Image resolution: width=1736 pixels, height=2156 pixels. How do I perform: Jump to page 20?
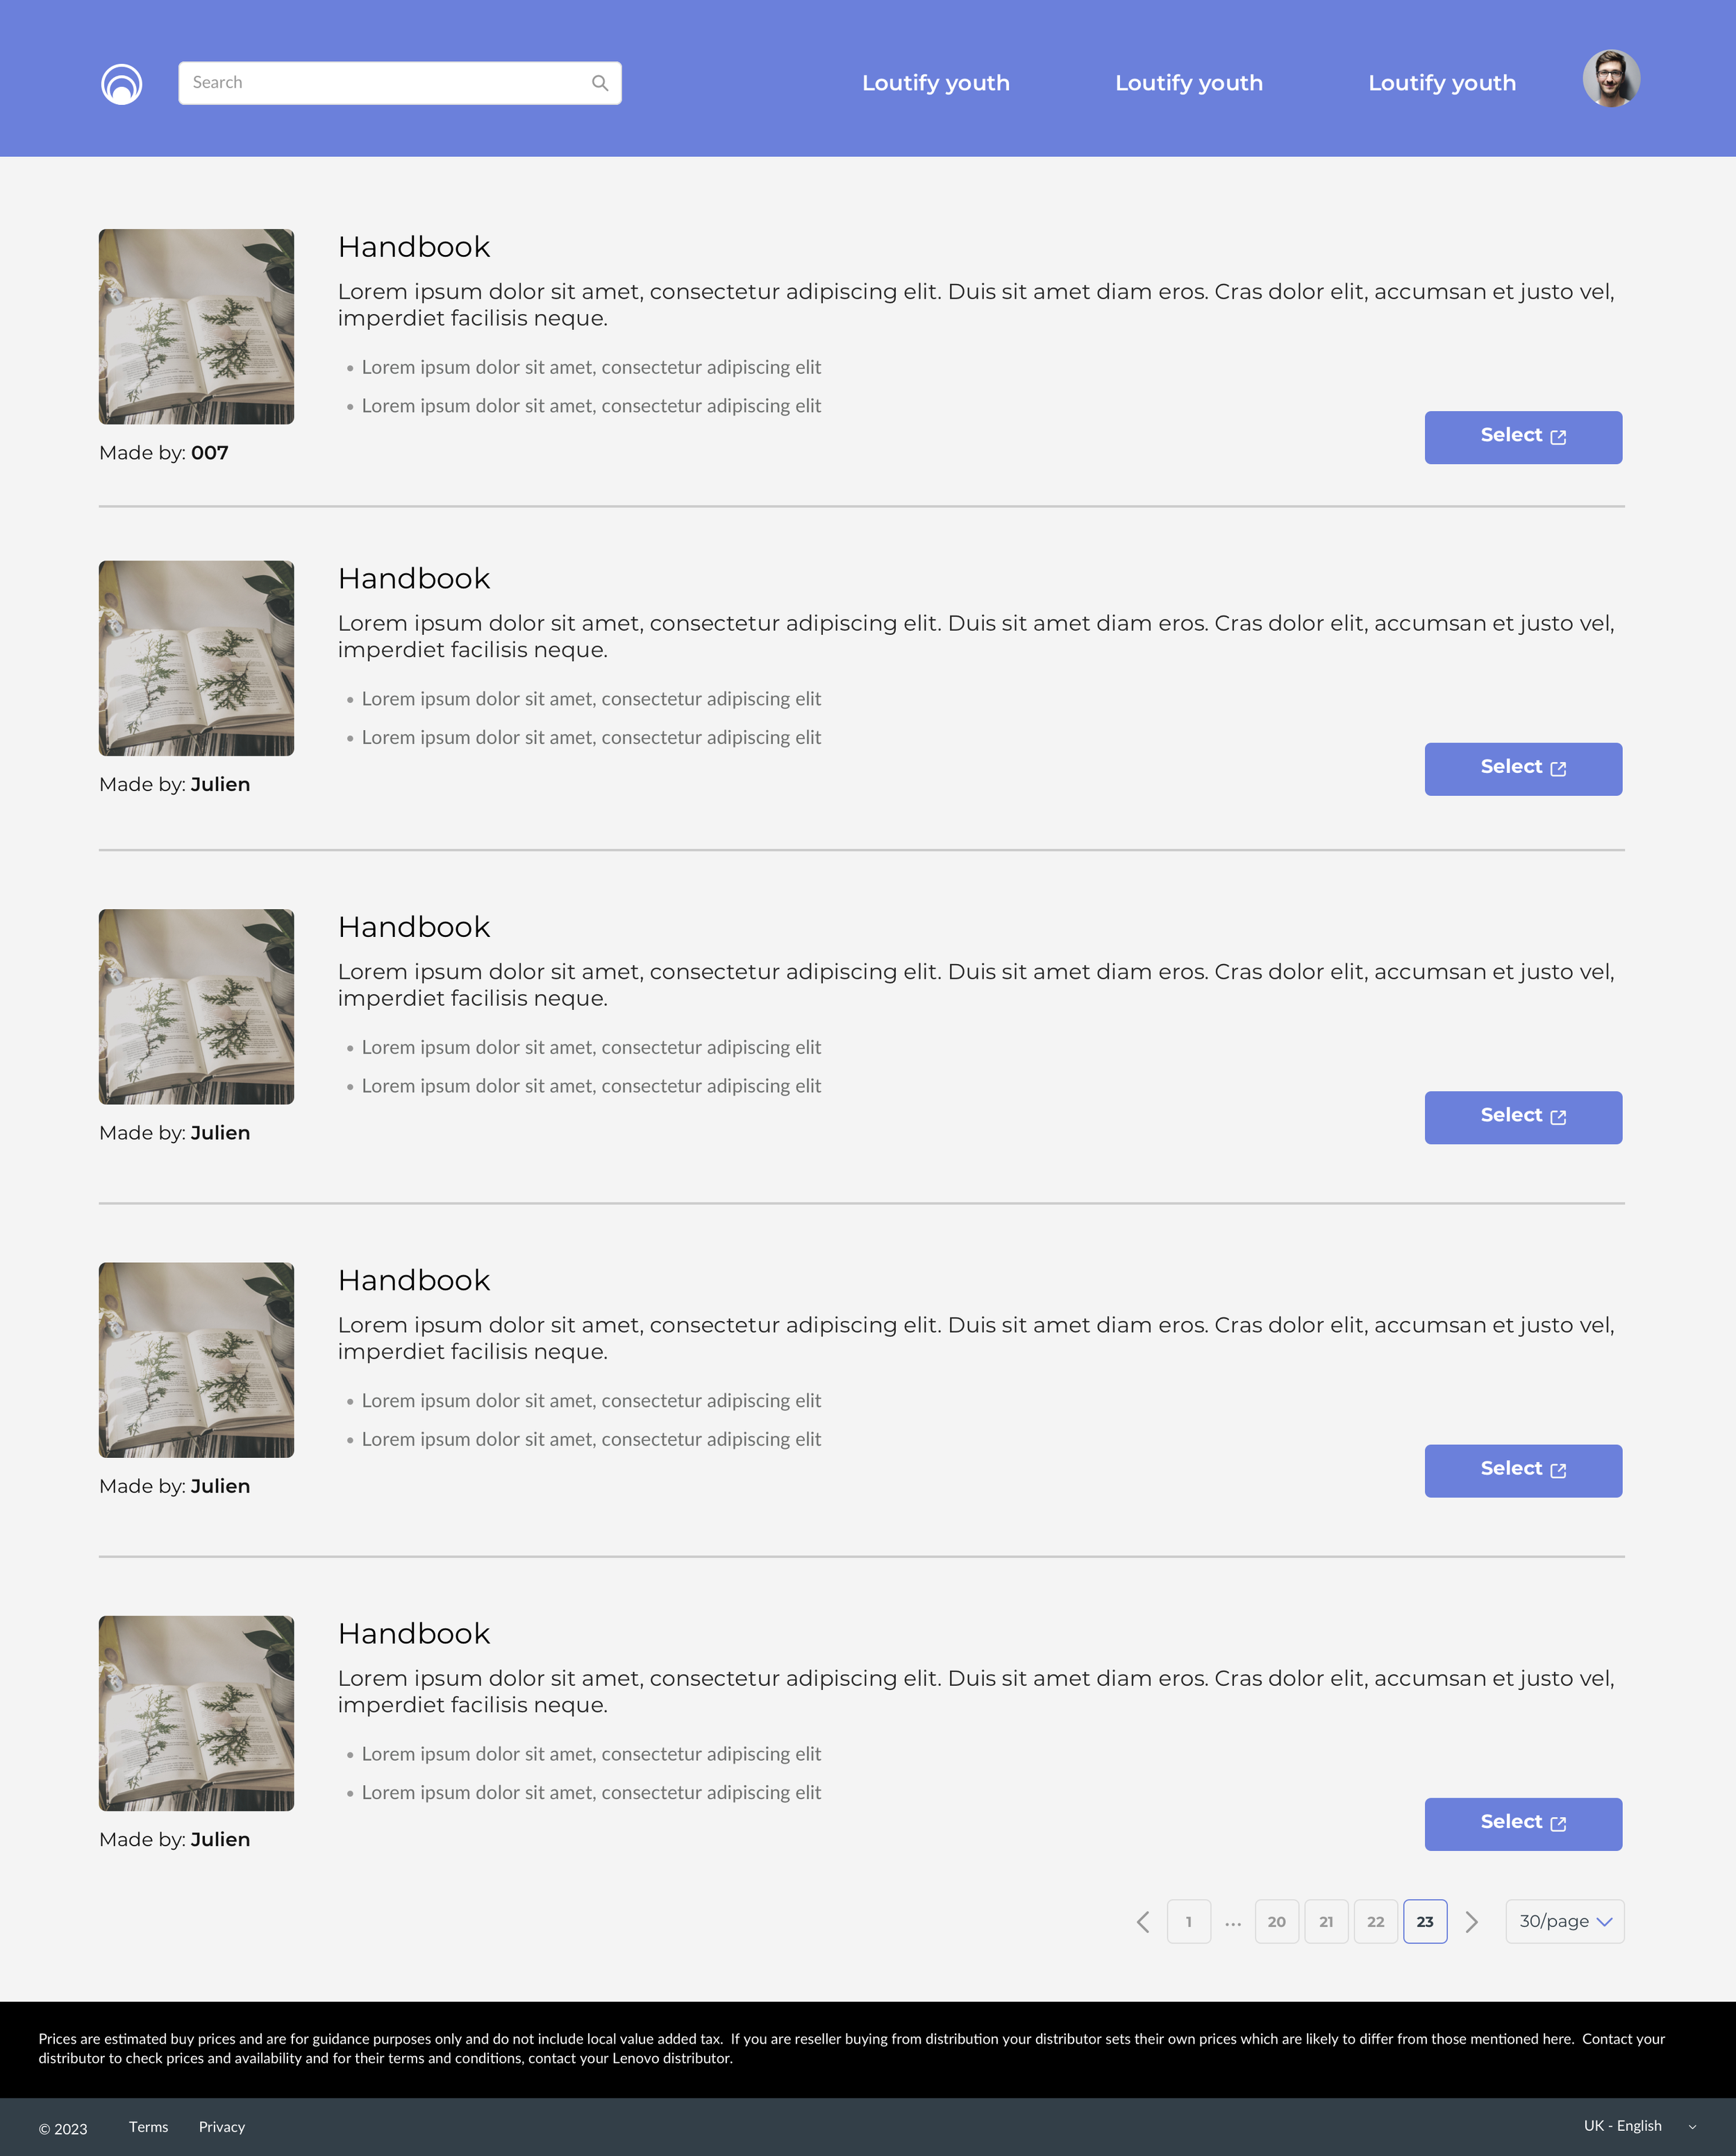point(1277,1921)
